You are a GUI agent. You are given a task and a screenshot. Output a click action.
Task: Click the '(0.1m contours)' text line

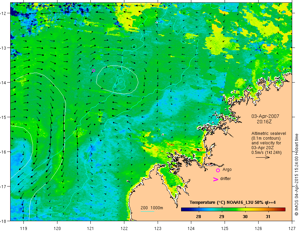(x=266, y=138)
